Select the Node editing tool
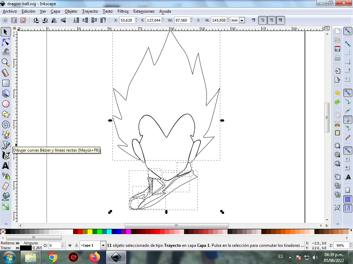 pos(6,42)
